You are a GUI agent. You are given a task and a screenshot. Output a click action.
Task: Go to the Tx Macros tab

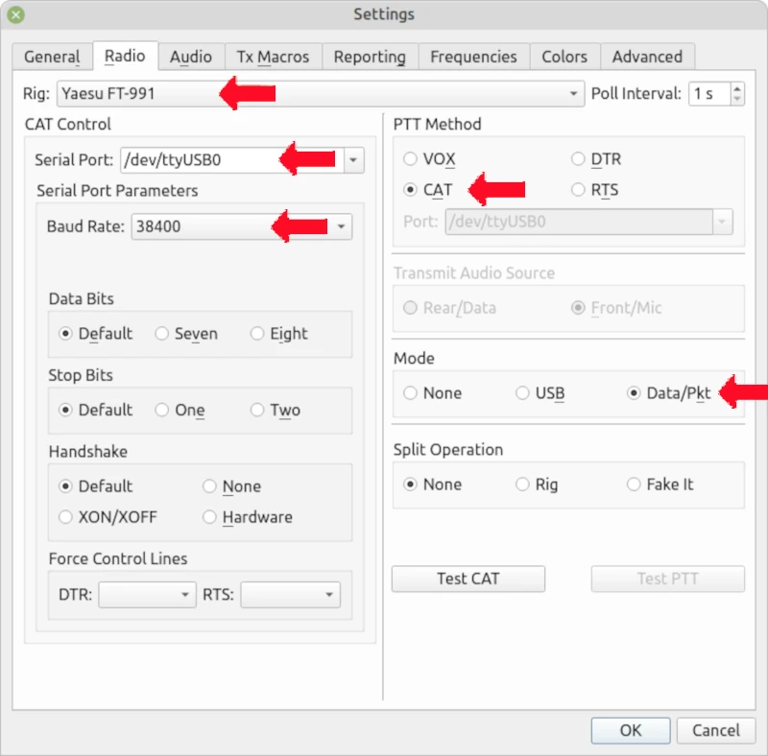point(273,57)
